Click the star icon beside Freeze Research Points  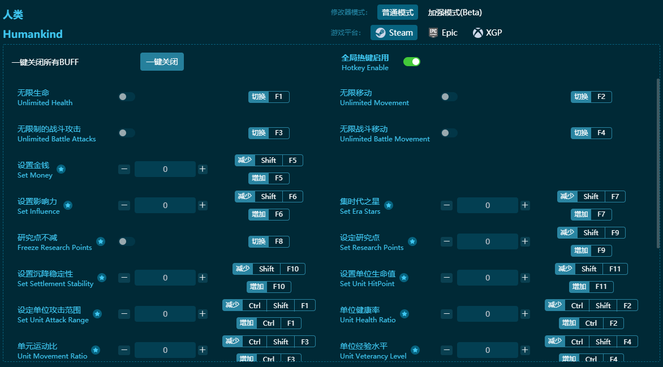[101, 241]
